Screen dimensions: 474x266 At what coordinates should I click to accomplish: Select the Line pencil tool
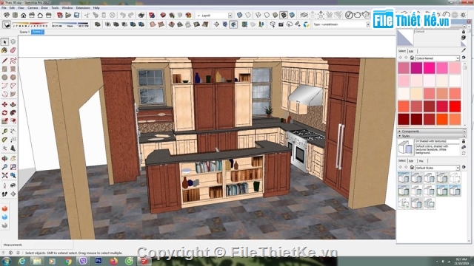click(x=4, y=61)
